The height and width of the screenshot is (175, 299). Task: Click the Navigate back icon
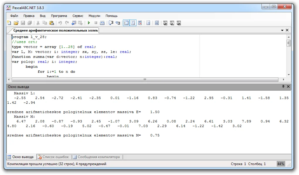[x=73, y=23]
